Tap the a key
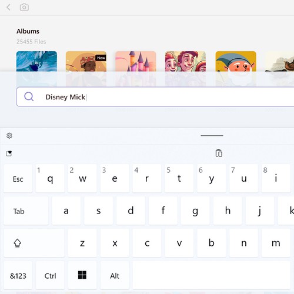Screen dimensions: 294x294 pos(66,211)
